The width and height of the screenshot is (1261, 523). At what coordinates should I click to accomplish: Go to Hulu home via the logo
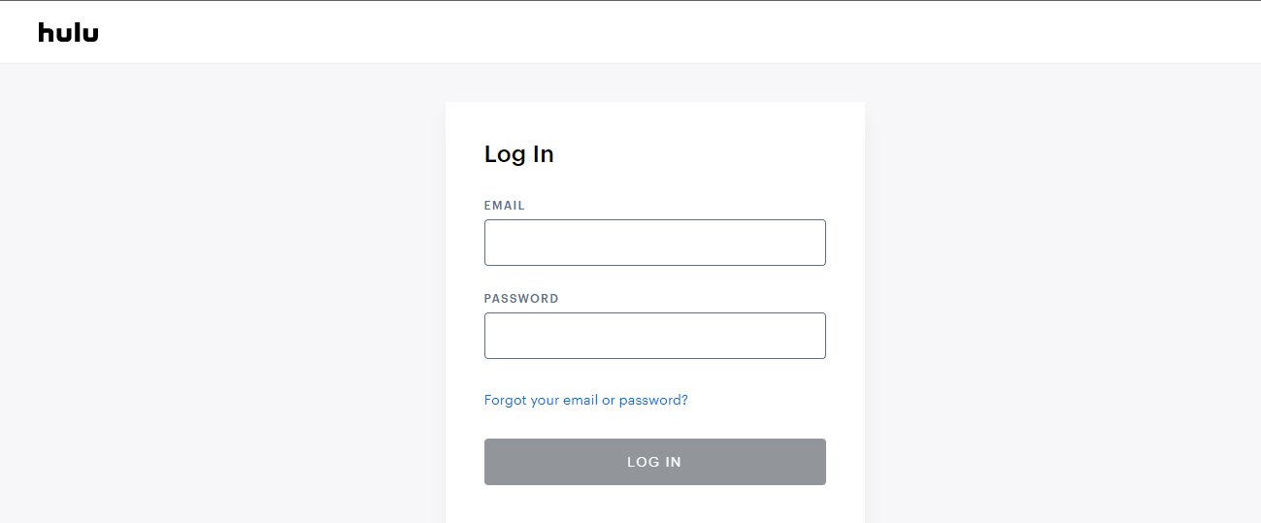click(x=68, y=33)
